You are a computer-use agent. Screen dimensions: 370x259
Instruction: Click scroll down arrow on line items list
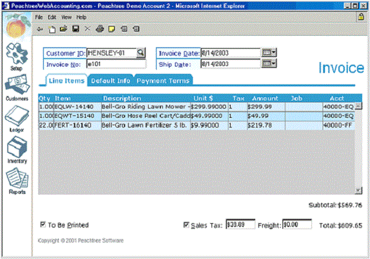pyautogui.click(x=358, y=191)
